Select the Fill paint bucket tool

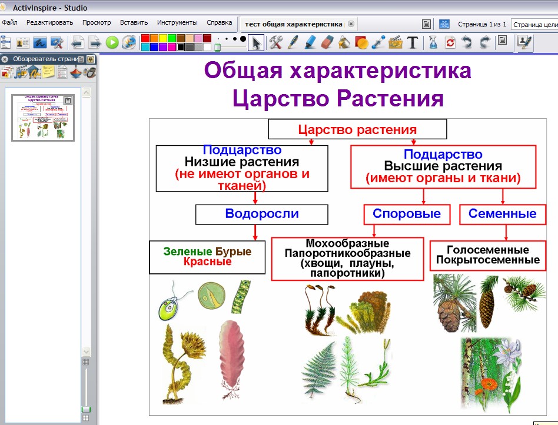(x=344, y=43)
